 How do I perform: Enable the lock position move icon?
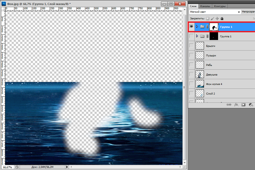(217, 19)
